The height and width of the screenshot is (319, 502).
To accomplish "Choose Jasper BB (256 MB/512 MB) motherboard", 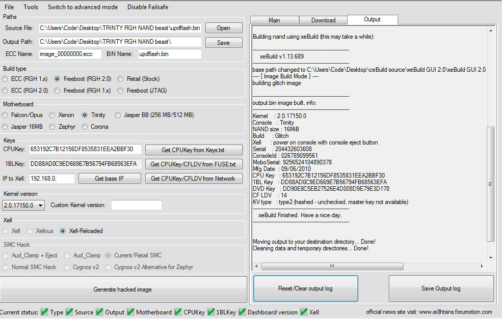I will point(154,115).
